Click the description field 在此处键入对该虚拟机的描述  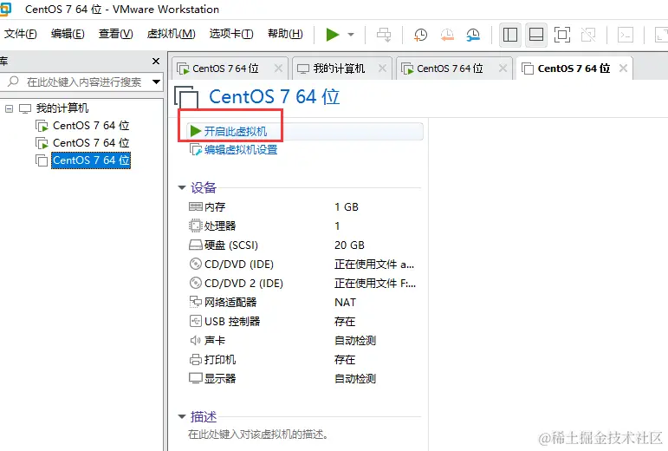tap(258, 435)
